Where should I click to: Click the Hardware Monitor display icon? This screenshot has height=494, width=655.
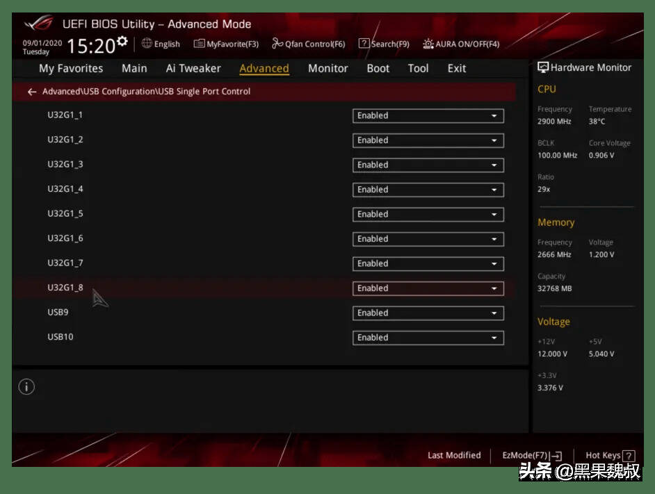tap(542, 67)
